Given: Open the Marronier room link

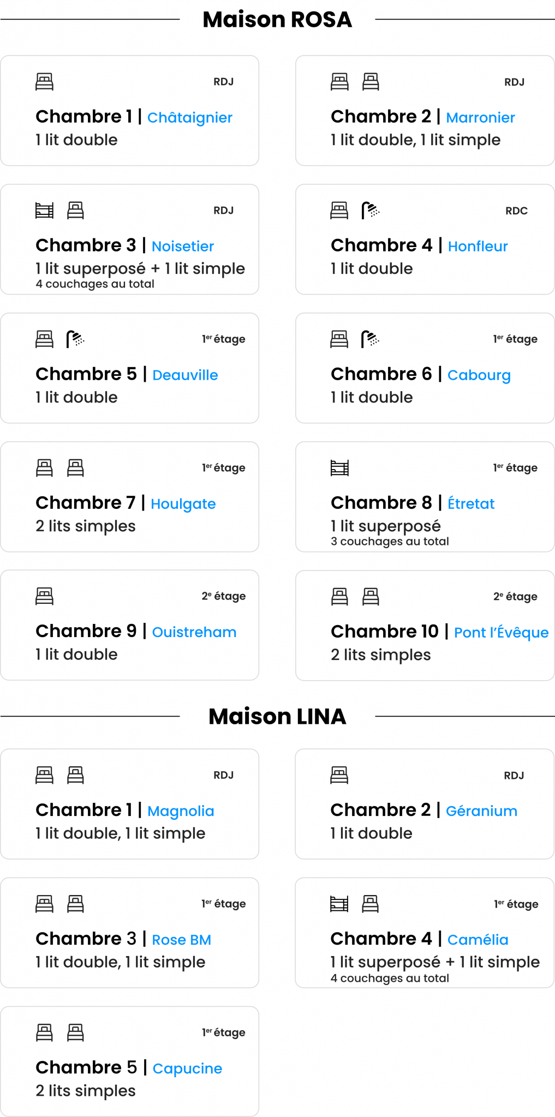Looking at the screenshot, I should coord(480,118).
